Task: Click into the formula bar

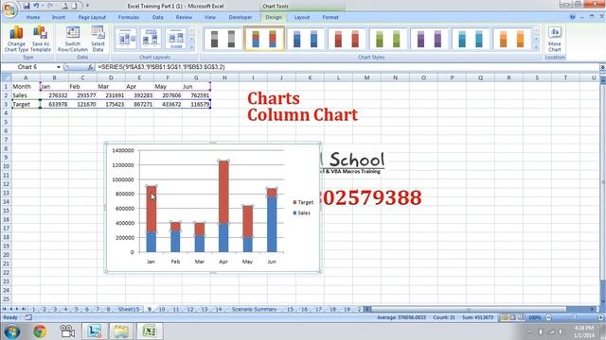Action: [348, 67]
